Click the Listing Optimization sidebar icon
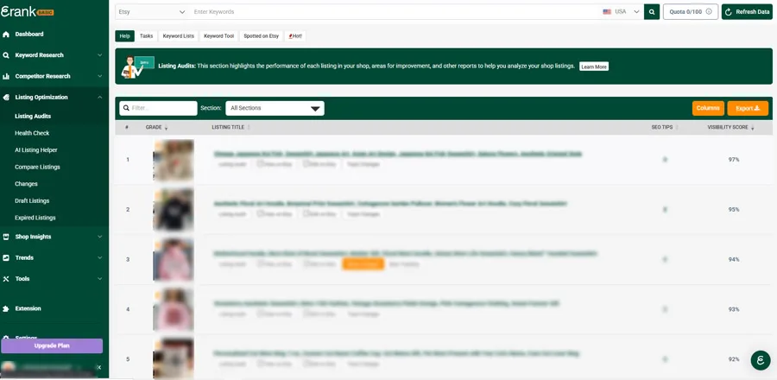The height and width of the screenshot is (380, 777). click(x=6, y=98)
